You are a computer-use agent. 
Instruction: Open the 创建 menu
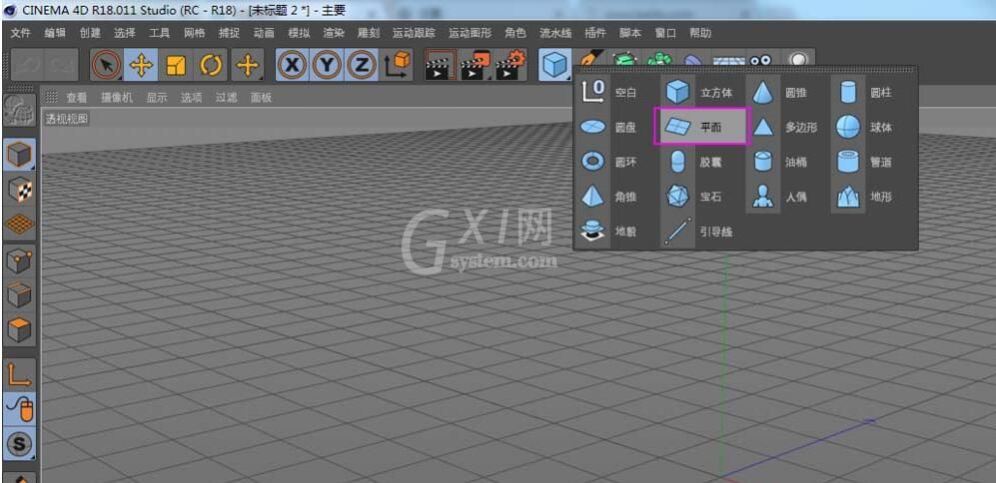(x=90, y=33)
